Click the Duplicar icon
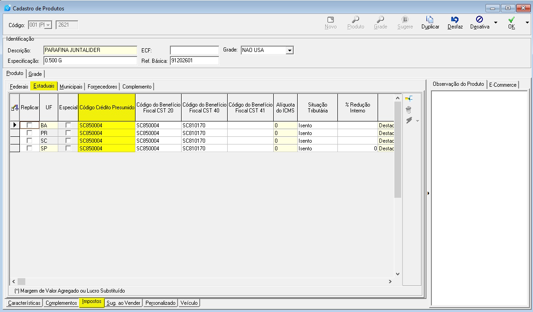The image size is (533, 312). pyautogui.click(x=430, y=20)
